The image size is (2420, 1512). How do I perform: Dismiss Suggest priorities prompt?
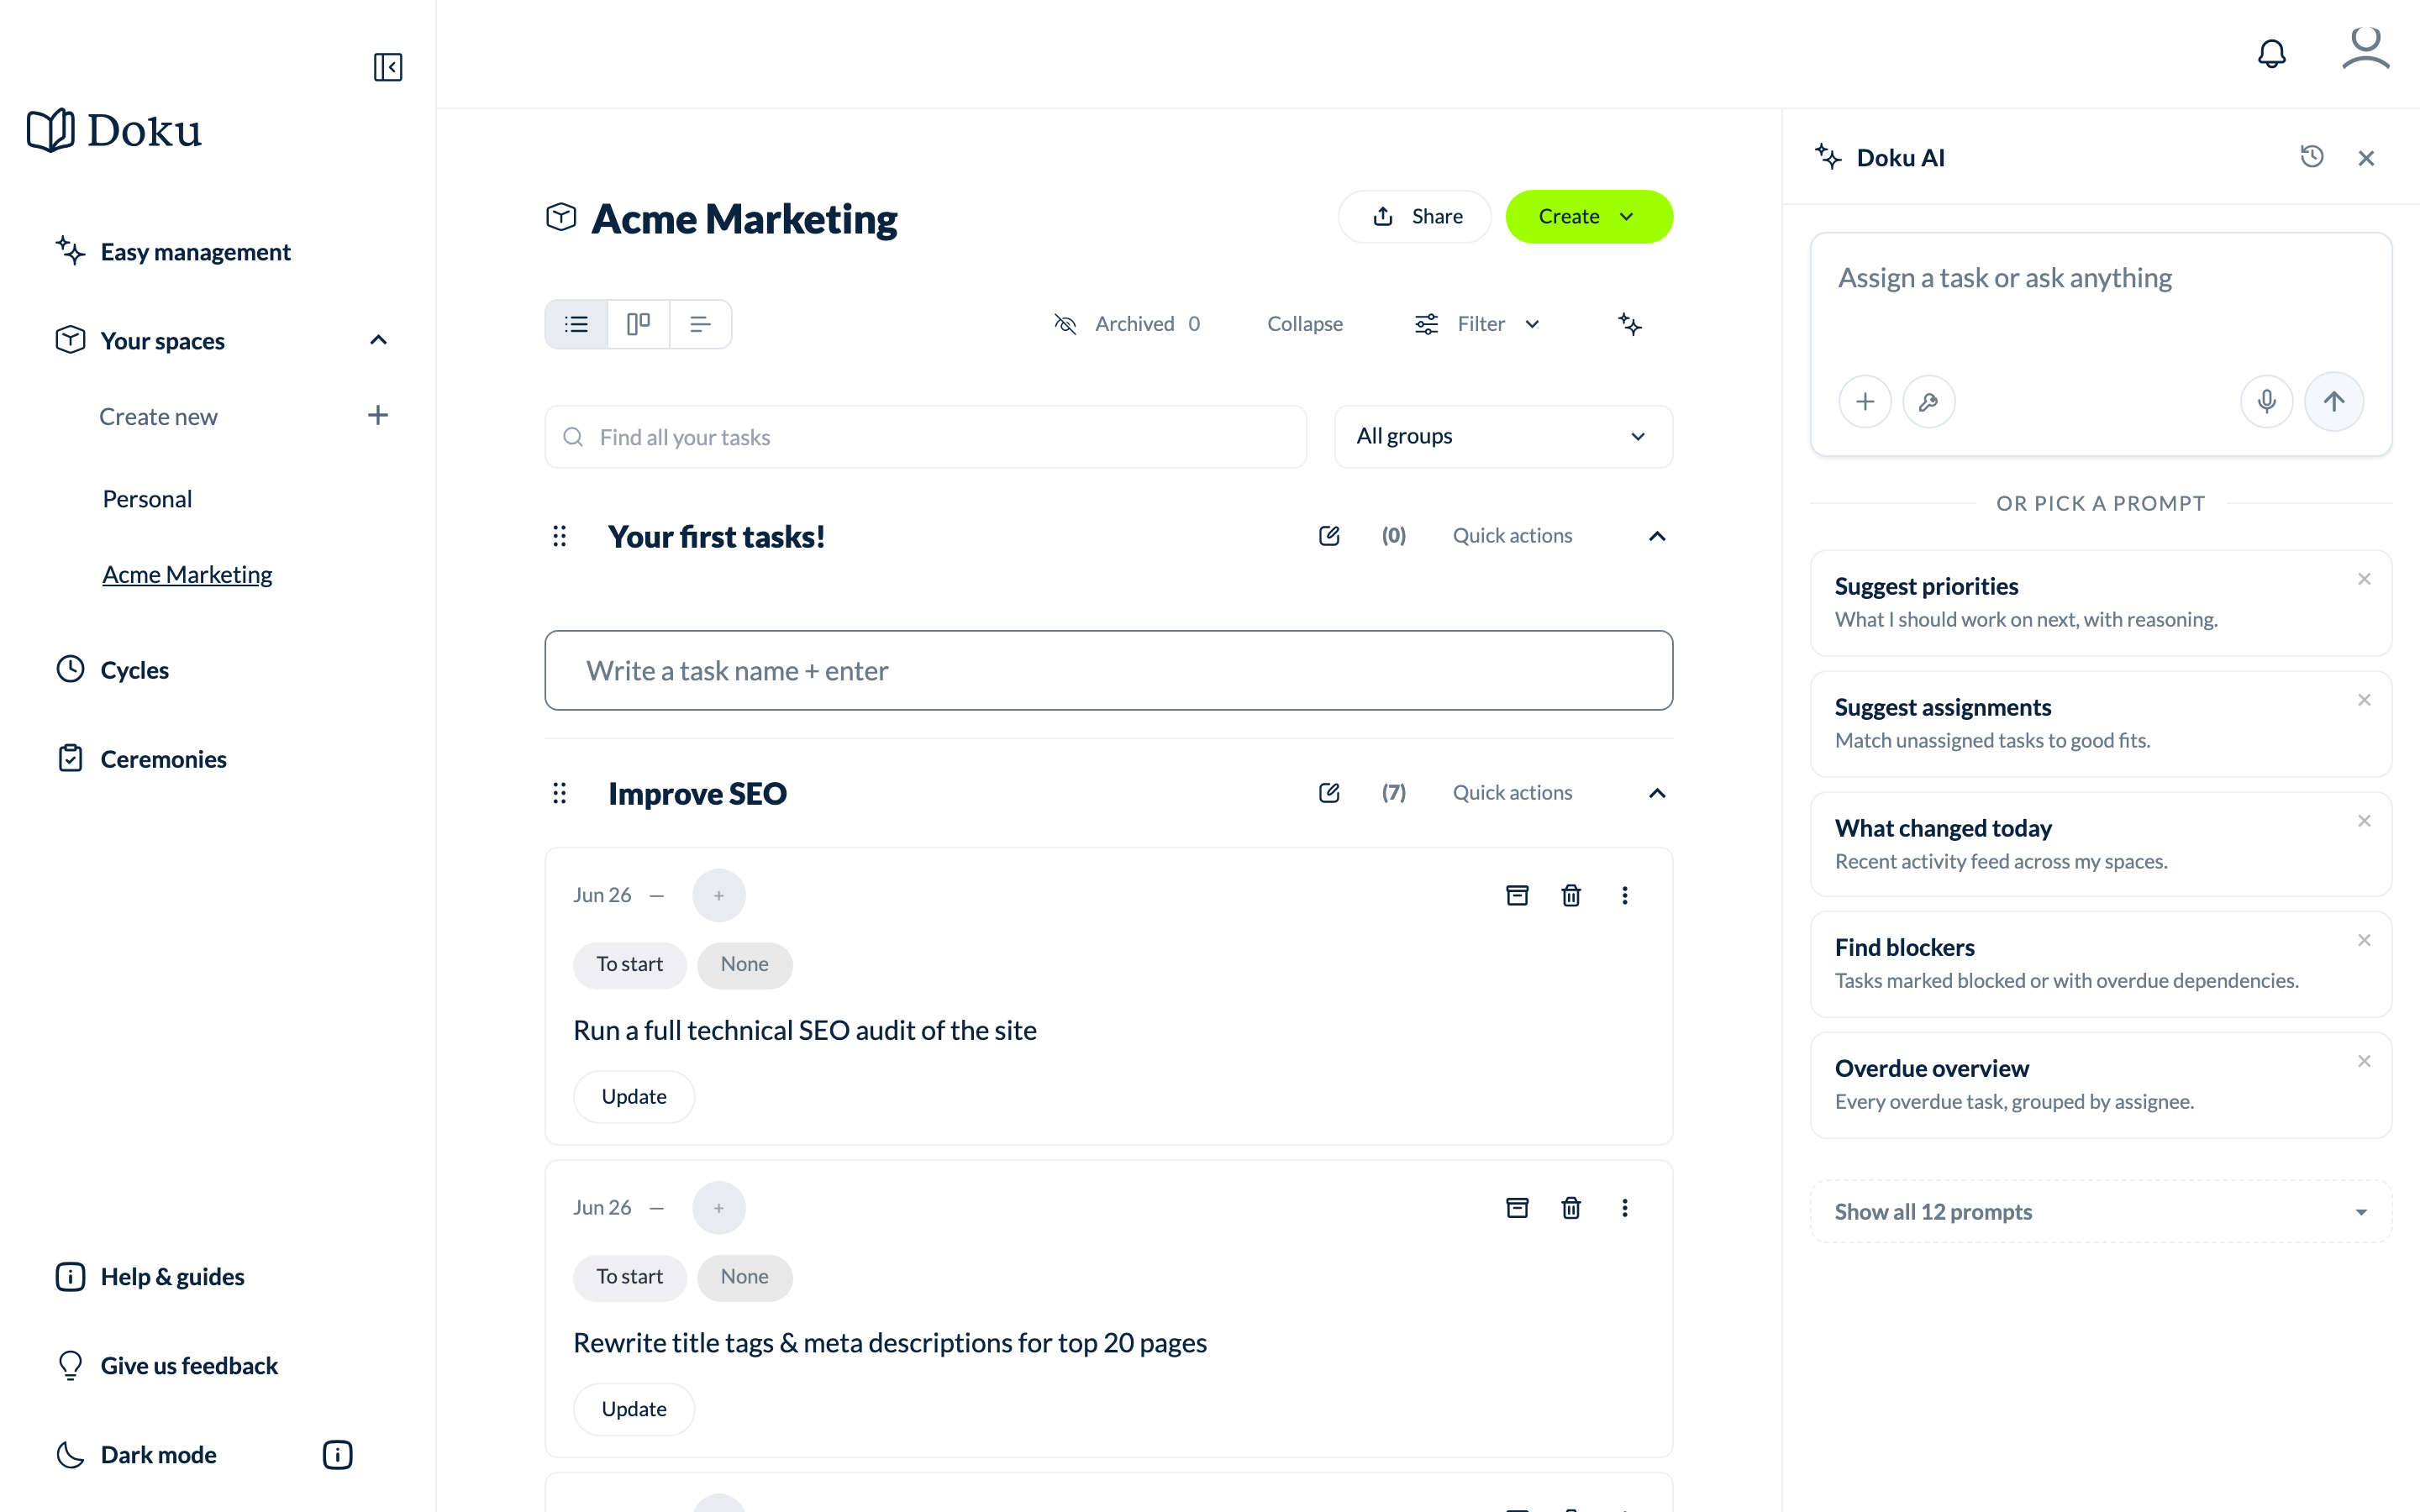(2364, 579)
